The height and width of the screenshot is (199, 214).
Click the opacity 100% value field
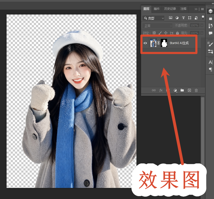tap(195, 26)
